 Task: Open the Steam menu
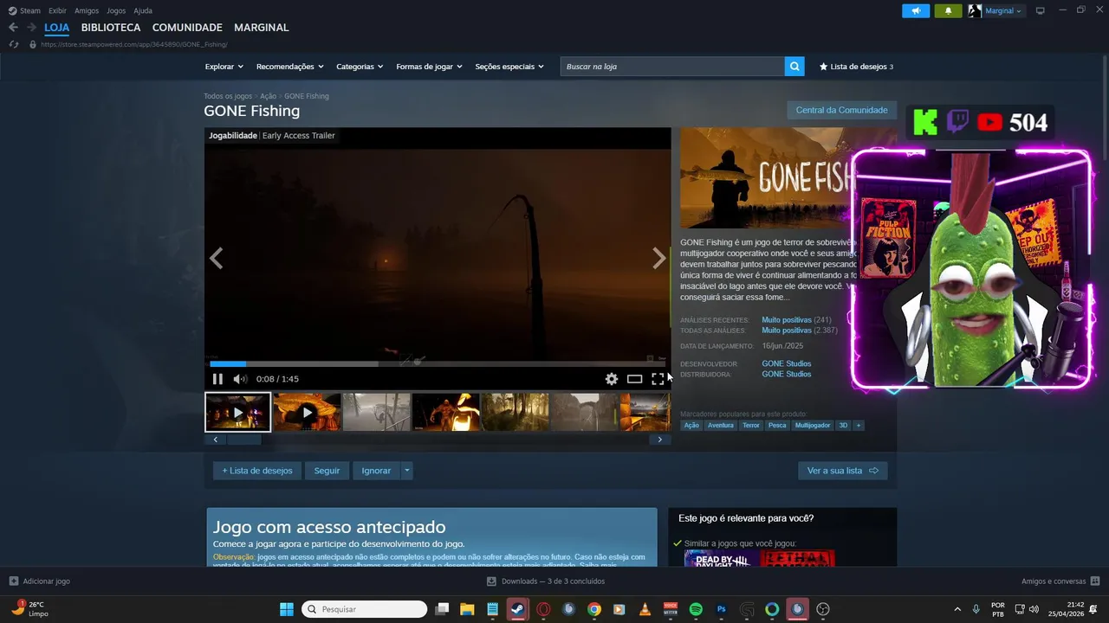[30, 11]
